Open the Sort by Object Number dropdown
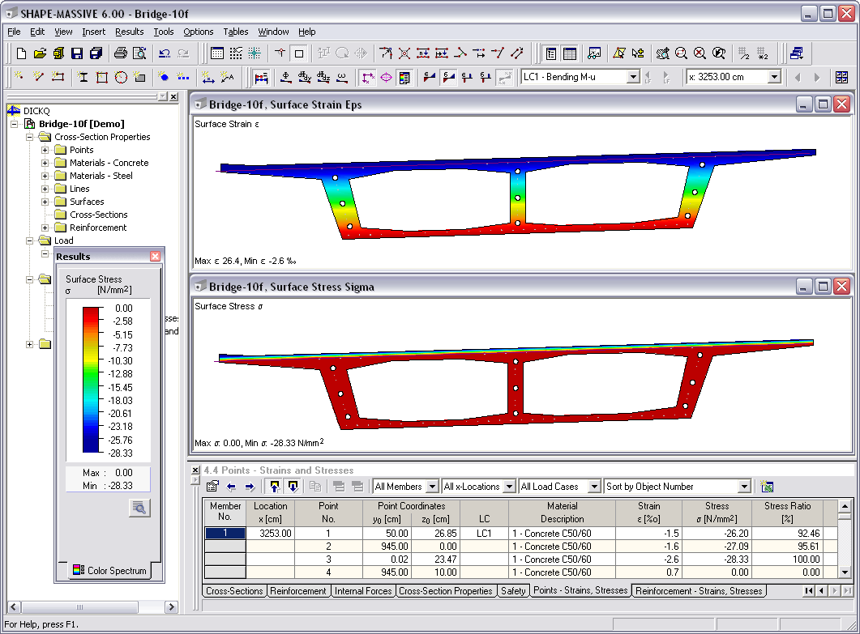Screen dimensions: 860x634 (744, 487)
